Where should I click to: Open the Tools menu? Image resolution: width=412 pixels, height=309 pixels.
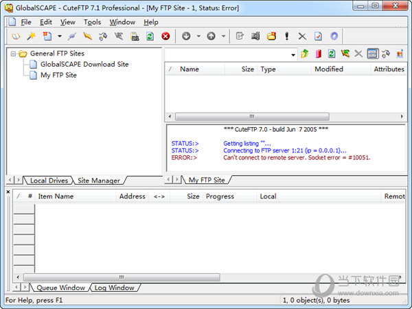coord(92,22)
